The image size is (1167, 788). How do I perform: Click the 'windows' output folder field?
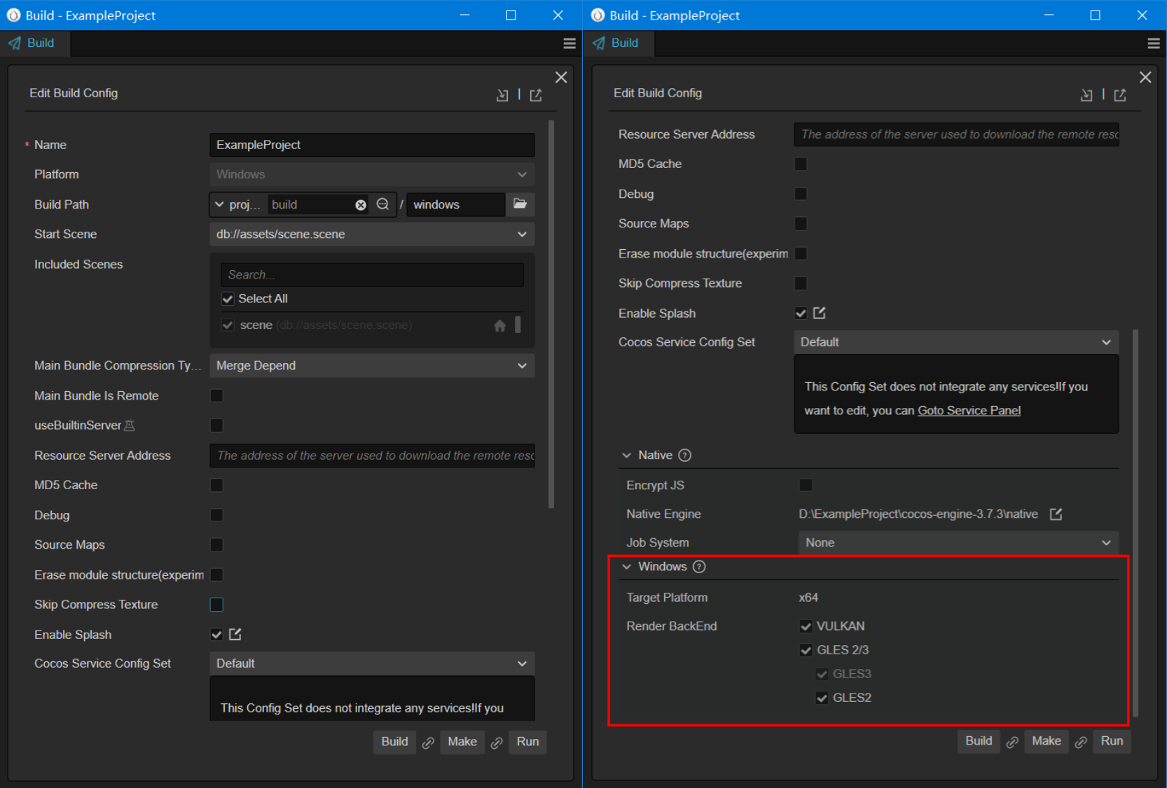(x=456, y=204)
